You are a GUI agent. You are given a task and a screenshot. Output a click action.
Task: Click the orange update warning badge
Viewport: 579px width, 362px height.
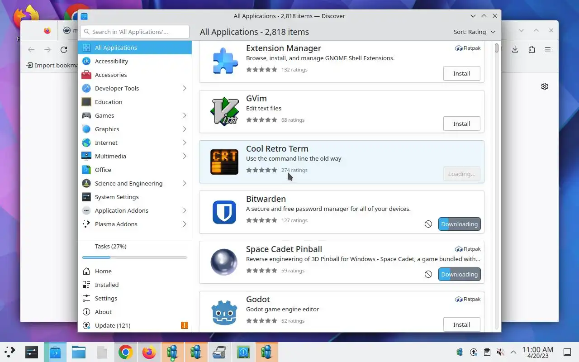coord(185,325)
